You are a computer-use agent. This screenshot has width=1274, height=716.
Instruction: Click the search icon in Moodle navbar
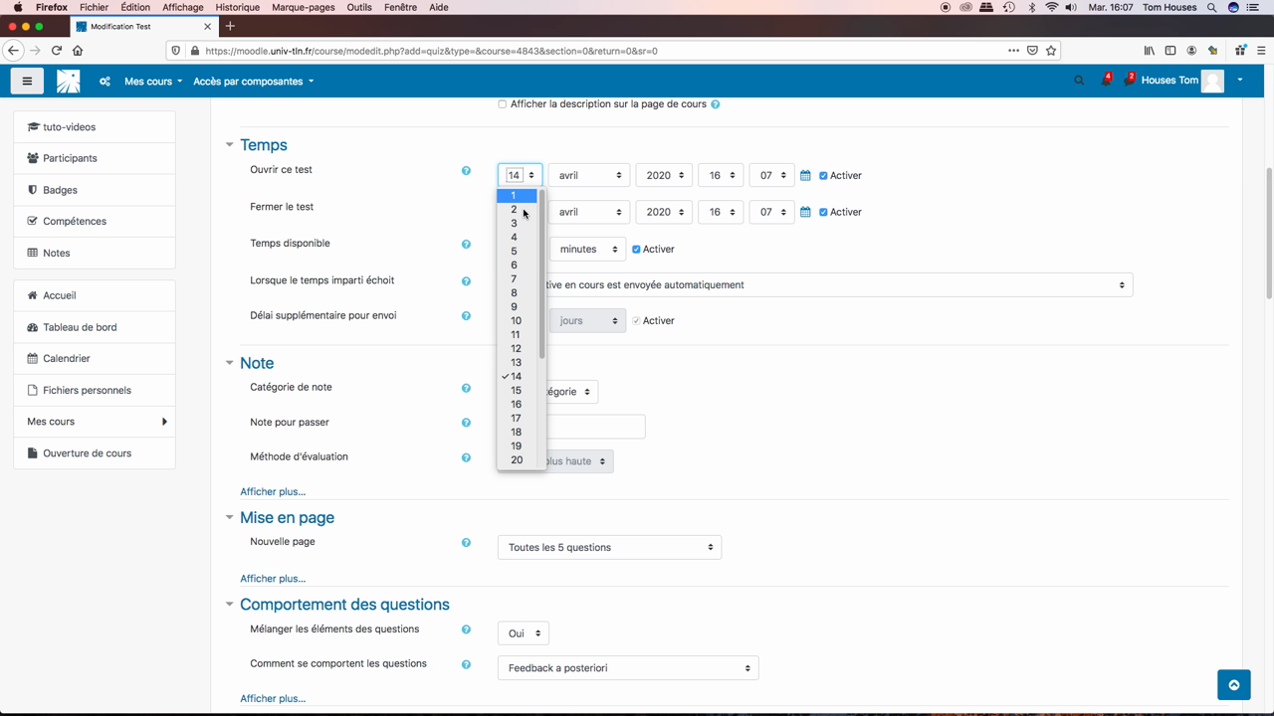coord(1079,81)
